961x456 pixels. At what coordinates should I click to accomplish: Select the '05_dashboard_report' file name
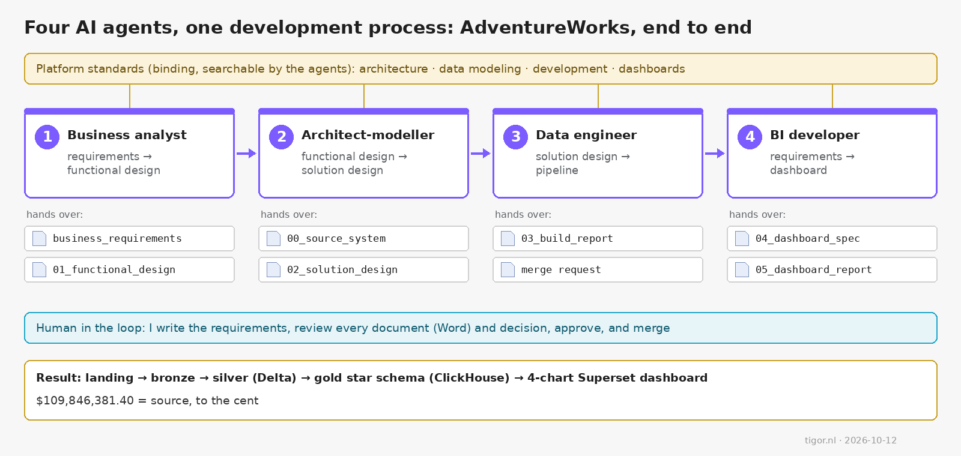(x=814, y=269)
